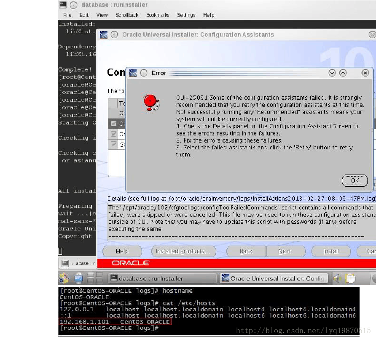Image resolution: width=376 pixels, height=339 pixels.
Task: Click the details log text area
Action: [242, 222]
